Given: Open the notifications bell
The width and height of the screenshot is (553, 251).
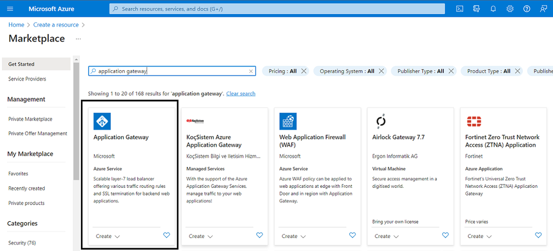Looking at the screenshot, I should click(x=493, y=9).
